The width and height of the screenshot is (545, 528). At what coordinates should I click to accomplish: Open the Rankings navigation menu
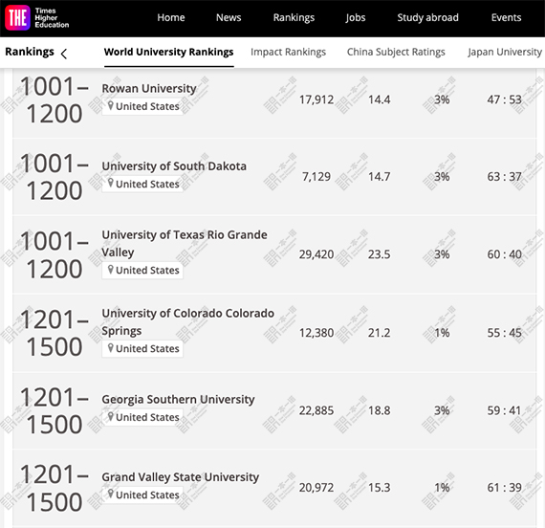pos(294,18)
